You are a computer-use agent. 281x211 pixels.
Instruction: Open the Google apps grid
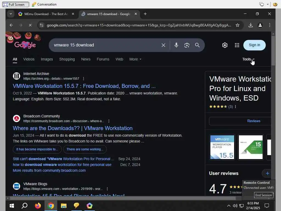click(x=237, y=45)
